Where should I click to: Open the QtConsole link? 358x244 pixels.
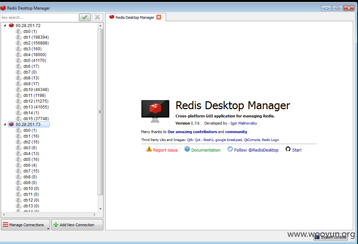pos(252,140)
